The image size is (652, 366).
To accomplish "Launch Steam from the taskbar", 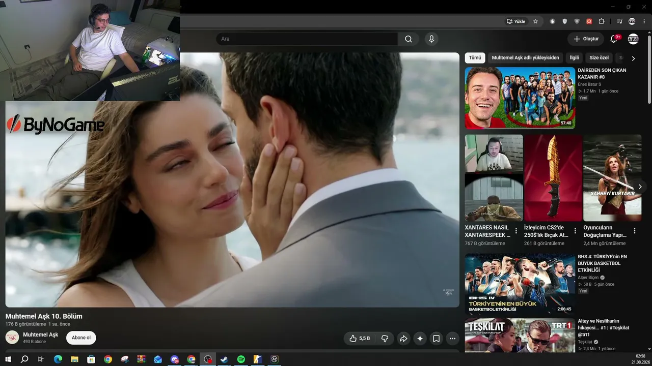I will pyautogui.click(x=224, y=359).
